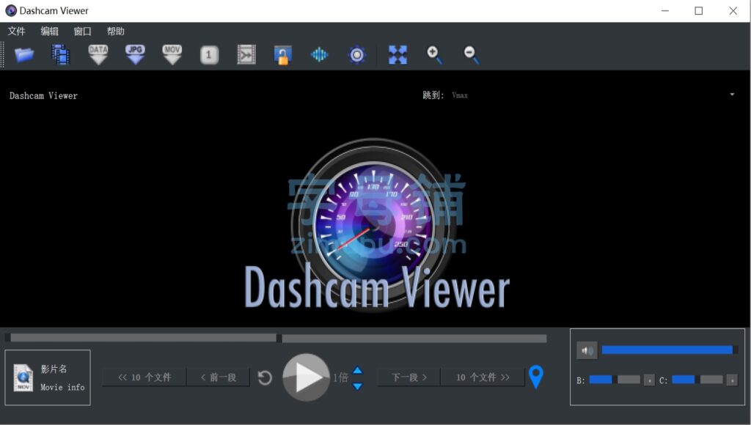Open the 窗口 menu

pos(82,31)
